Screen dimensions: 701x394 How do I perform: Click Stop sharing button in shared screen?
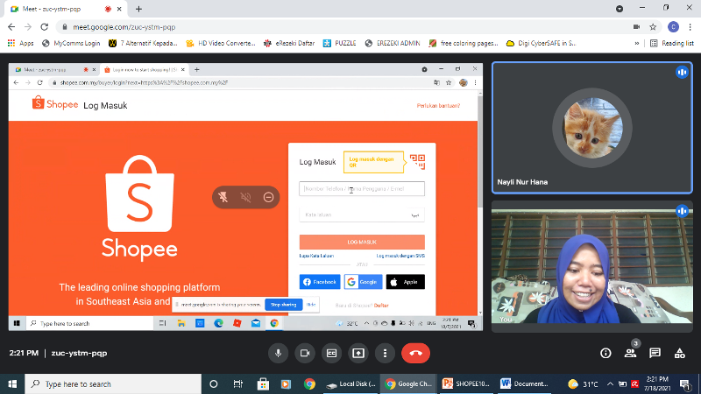(x=283, y=305)
